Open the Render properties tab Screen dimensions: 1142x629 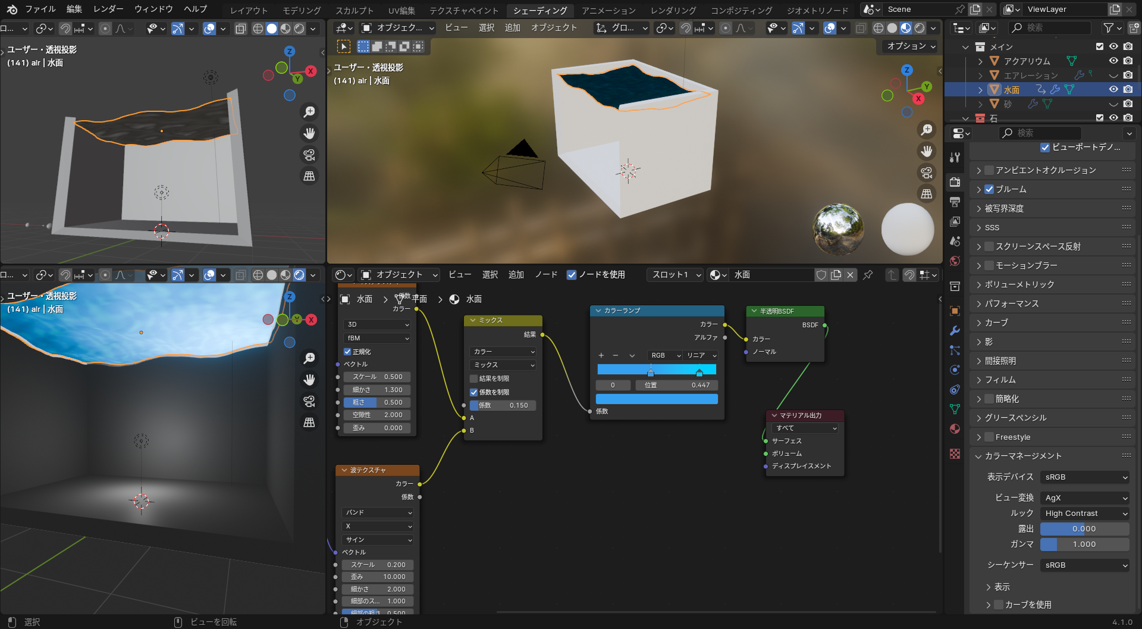click(x=955, y=181)
